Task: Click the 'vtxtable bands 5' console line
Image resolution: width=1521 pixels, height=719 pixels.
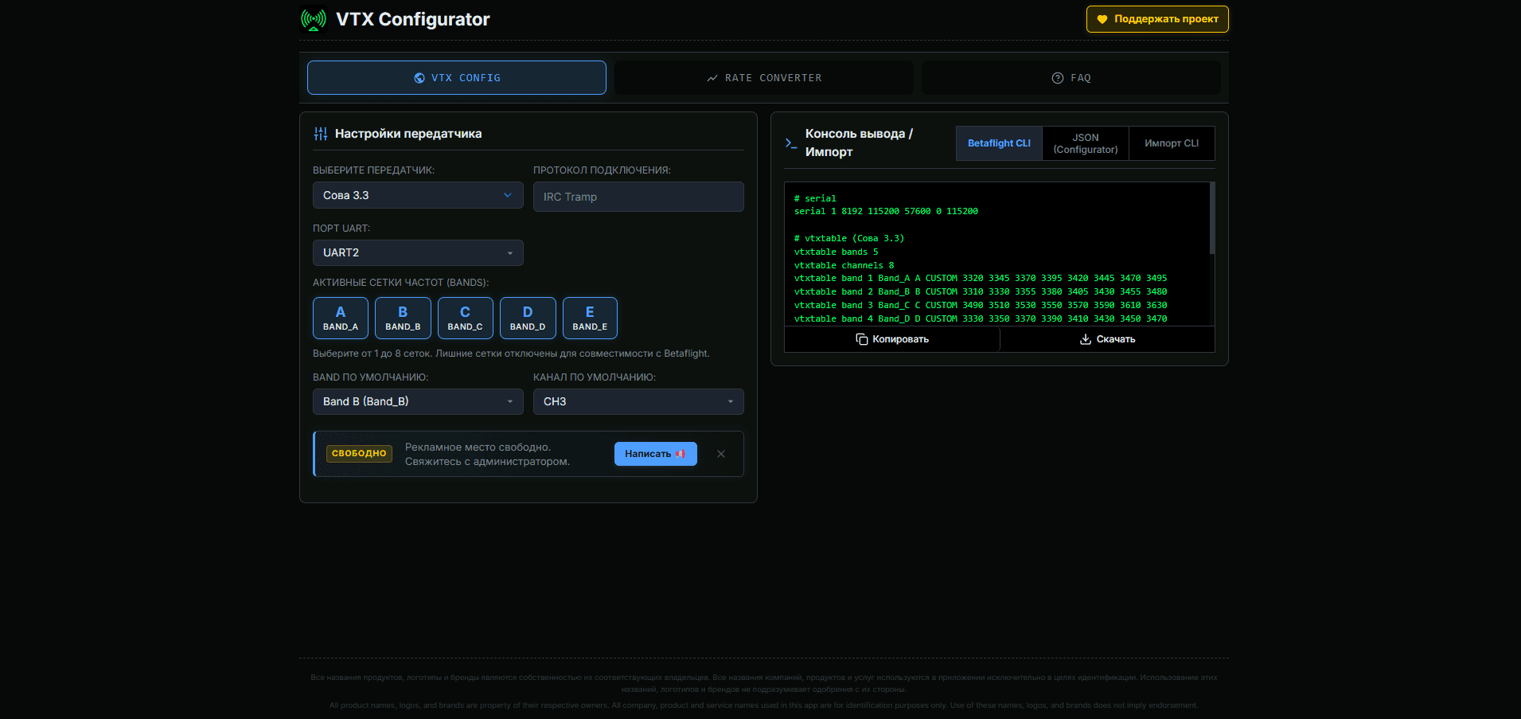Action: pyautogui.click(x=837, y=252)
